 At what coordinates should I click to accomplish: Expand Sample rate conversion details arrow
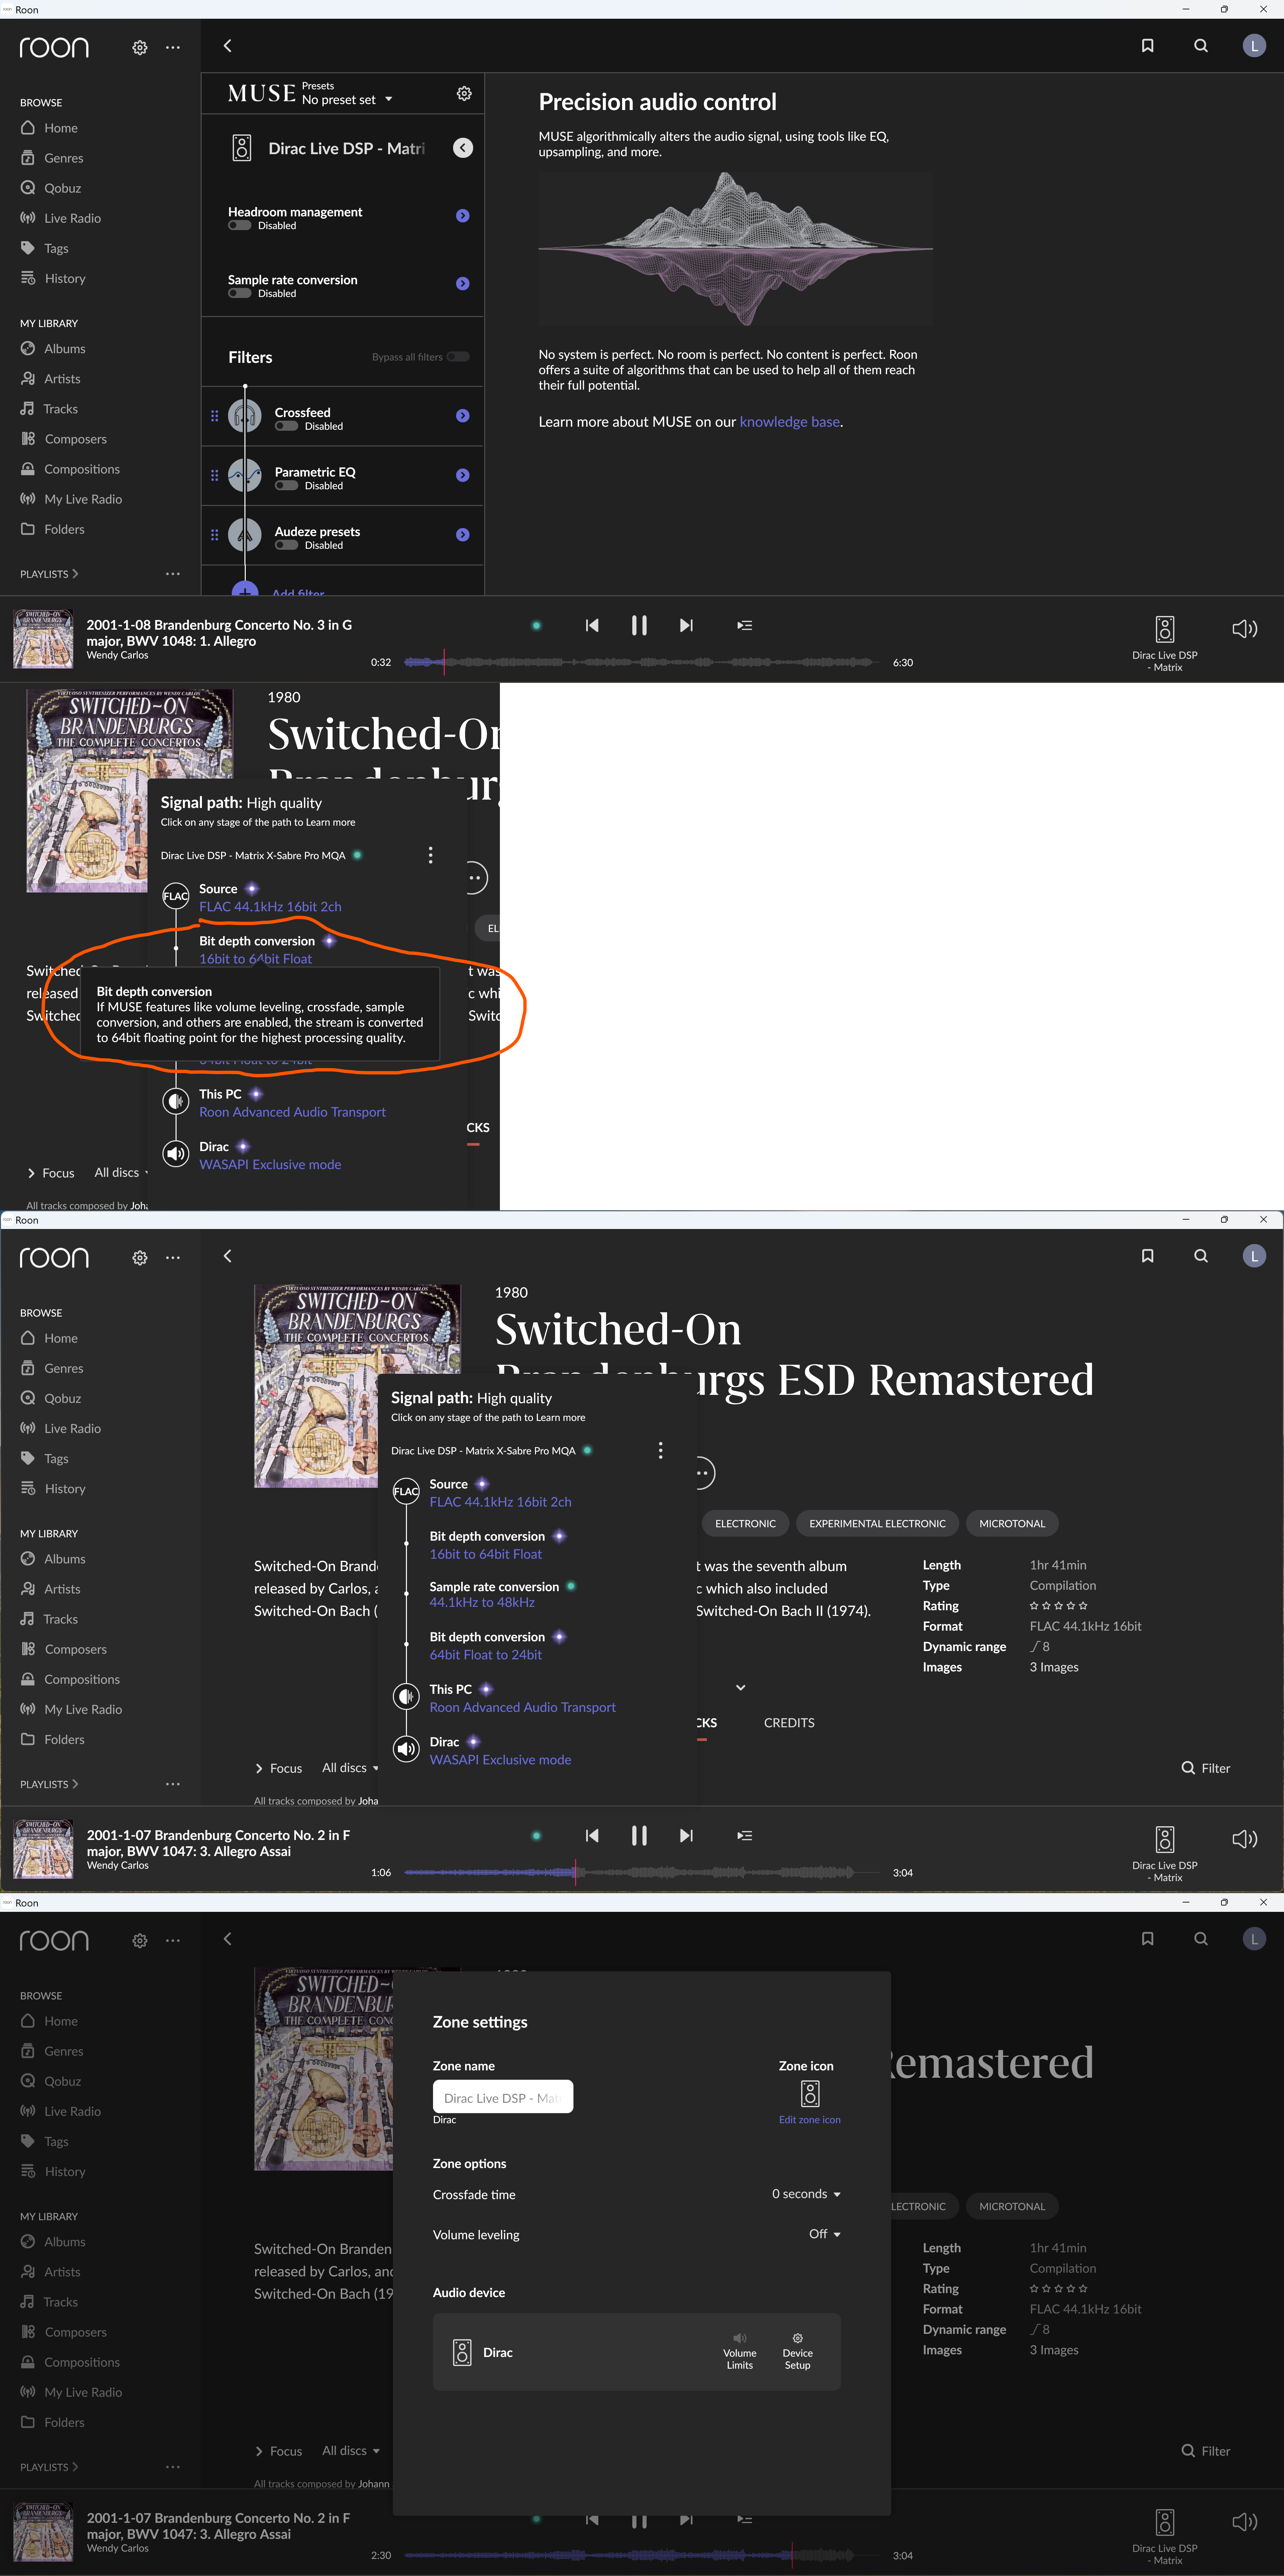[463, 284]
